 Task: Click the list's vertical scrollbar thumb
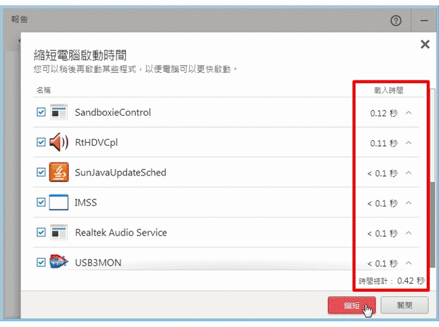[433, 225]
